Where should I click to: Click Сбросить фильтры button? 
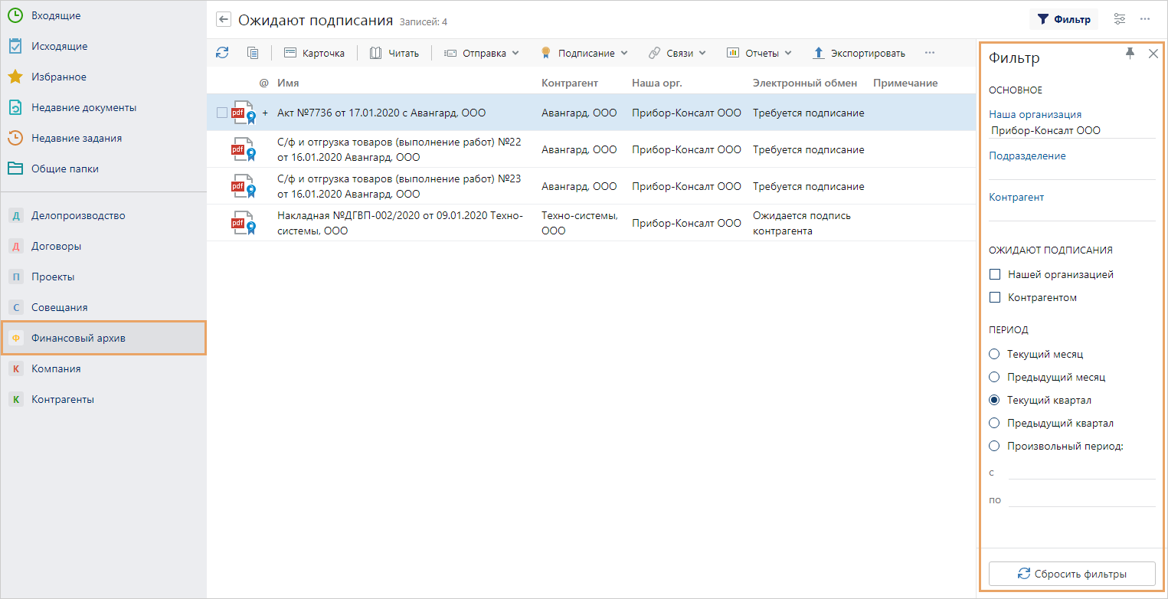pyautogui.click(x=1071, y=574)
